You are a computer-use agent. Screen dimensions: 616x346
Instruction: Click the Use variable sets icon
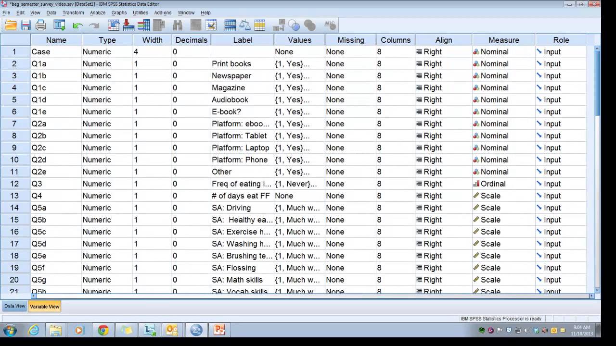(294, 25)
